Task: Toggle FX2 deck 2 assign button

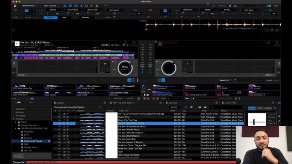Action: pos(165,11)
